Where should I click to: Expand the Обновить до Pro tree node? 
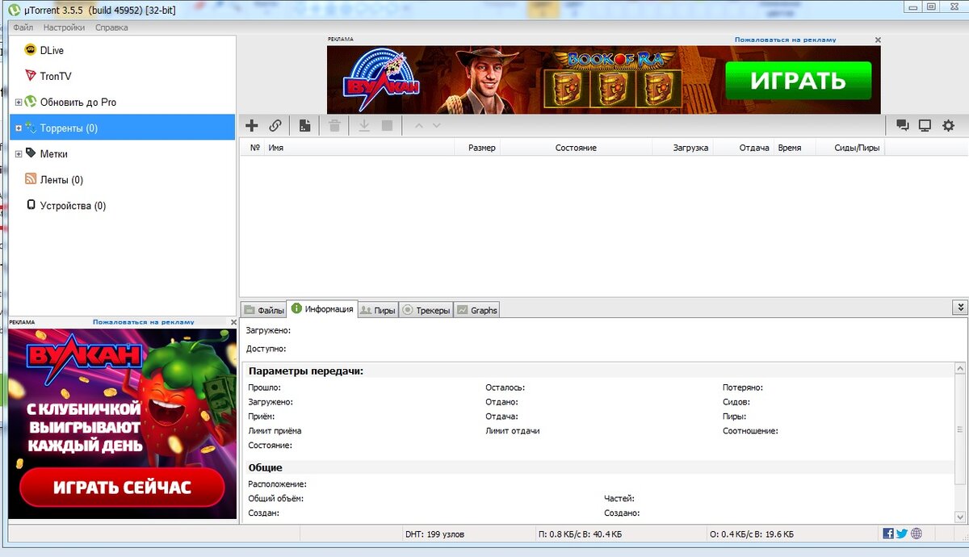pyautogui.click(x=19, y=103)
